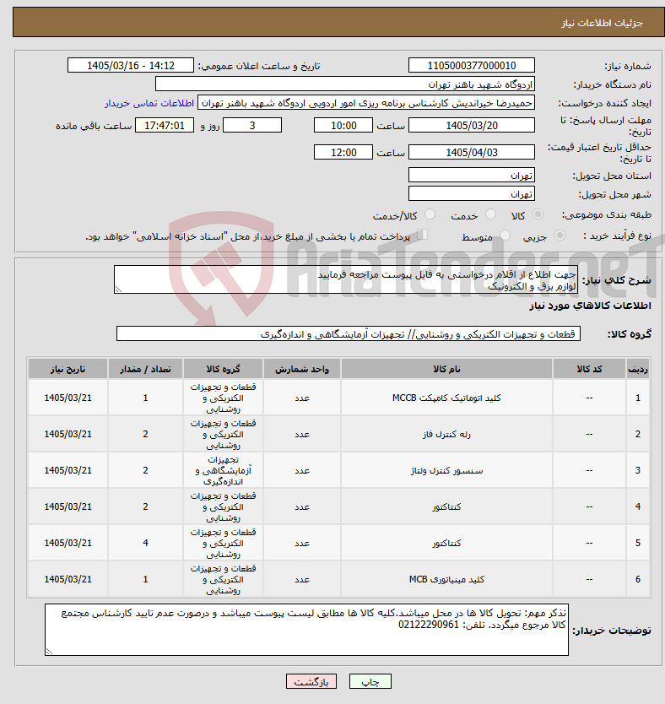Click item name کلید اتوماتیک کامپکت MCCB
Viewport: 665px width, 704px height.
click(446, 398)
